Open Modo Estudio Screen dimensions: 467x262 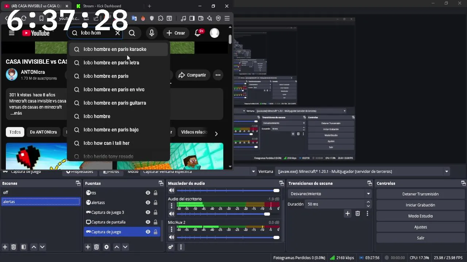pos(420,216)
